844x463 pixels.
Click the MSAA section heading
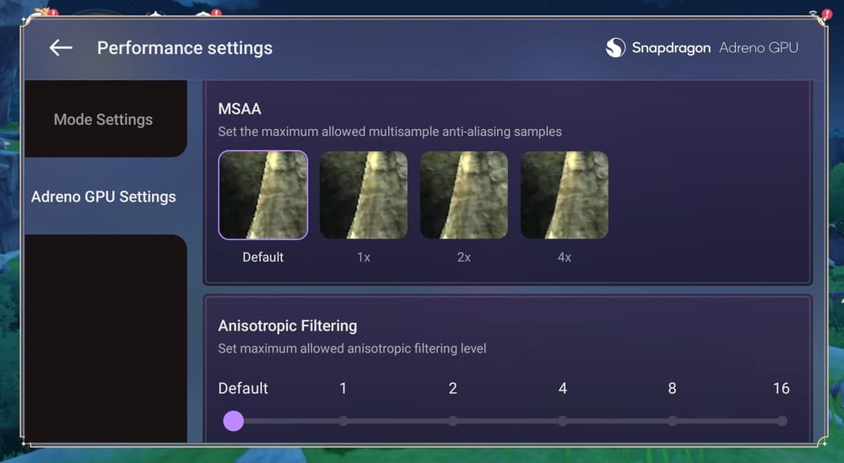(x=240, y=109)
